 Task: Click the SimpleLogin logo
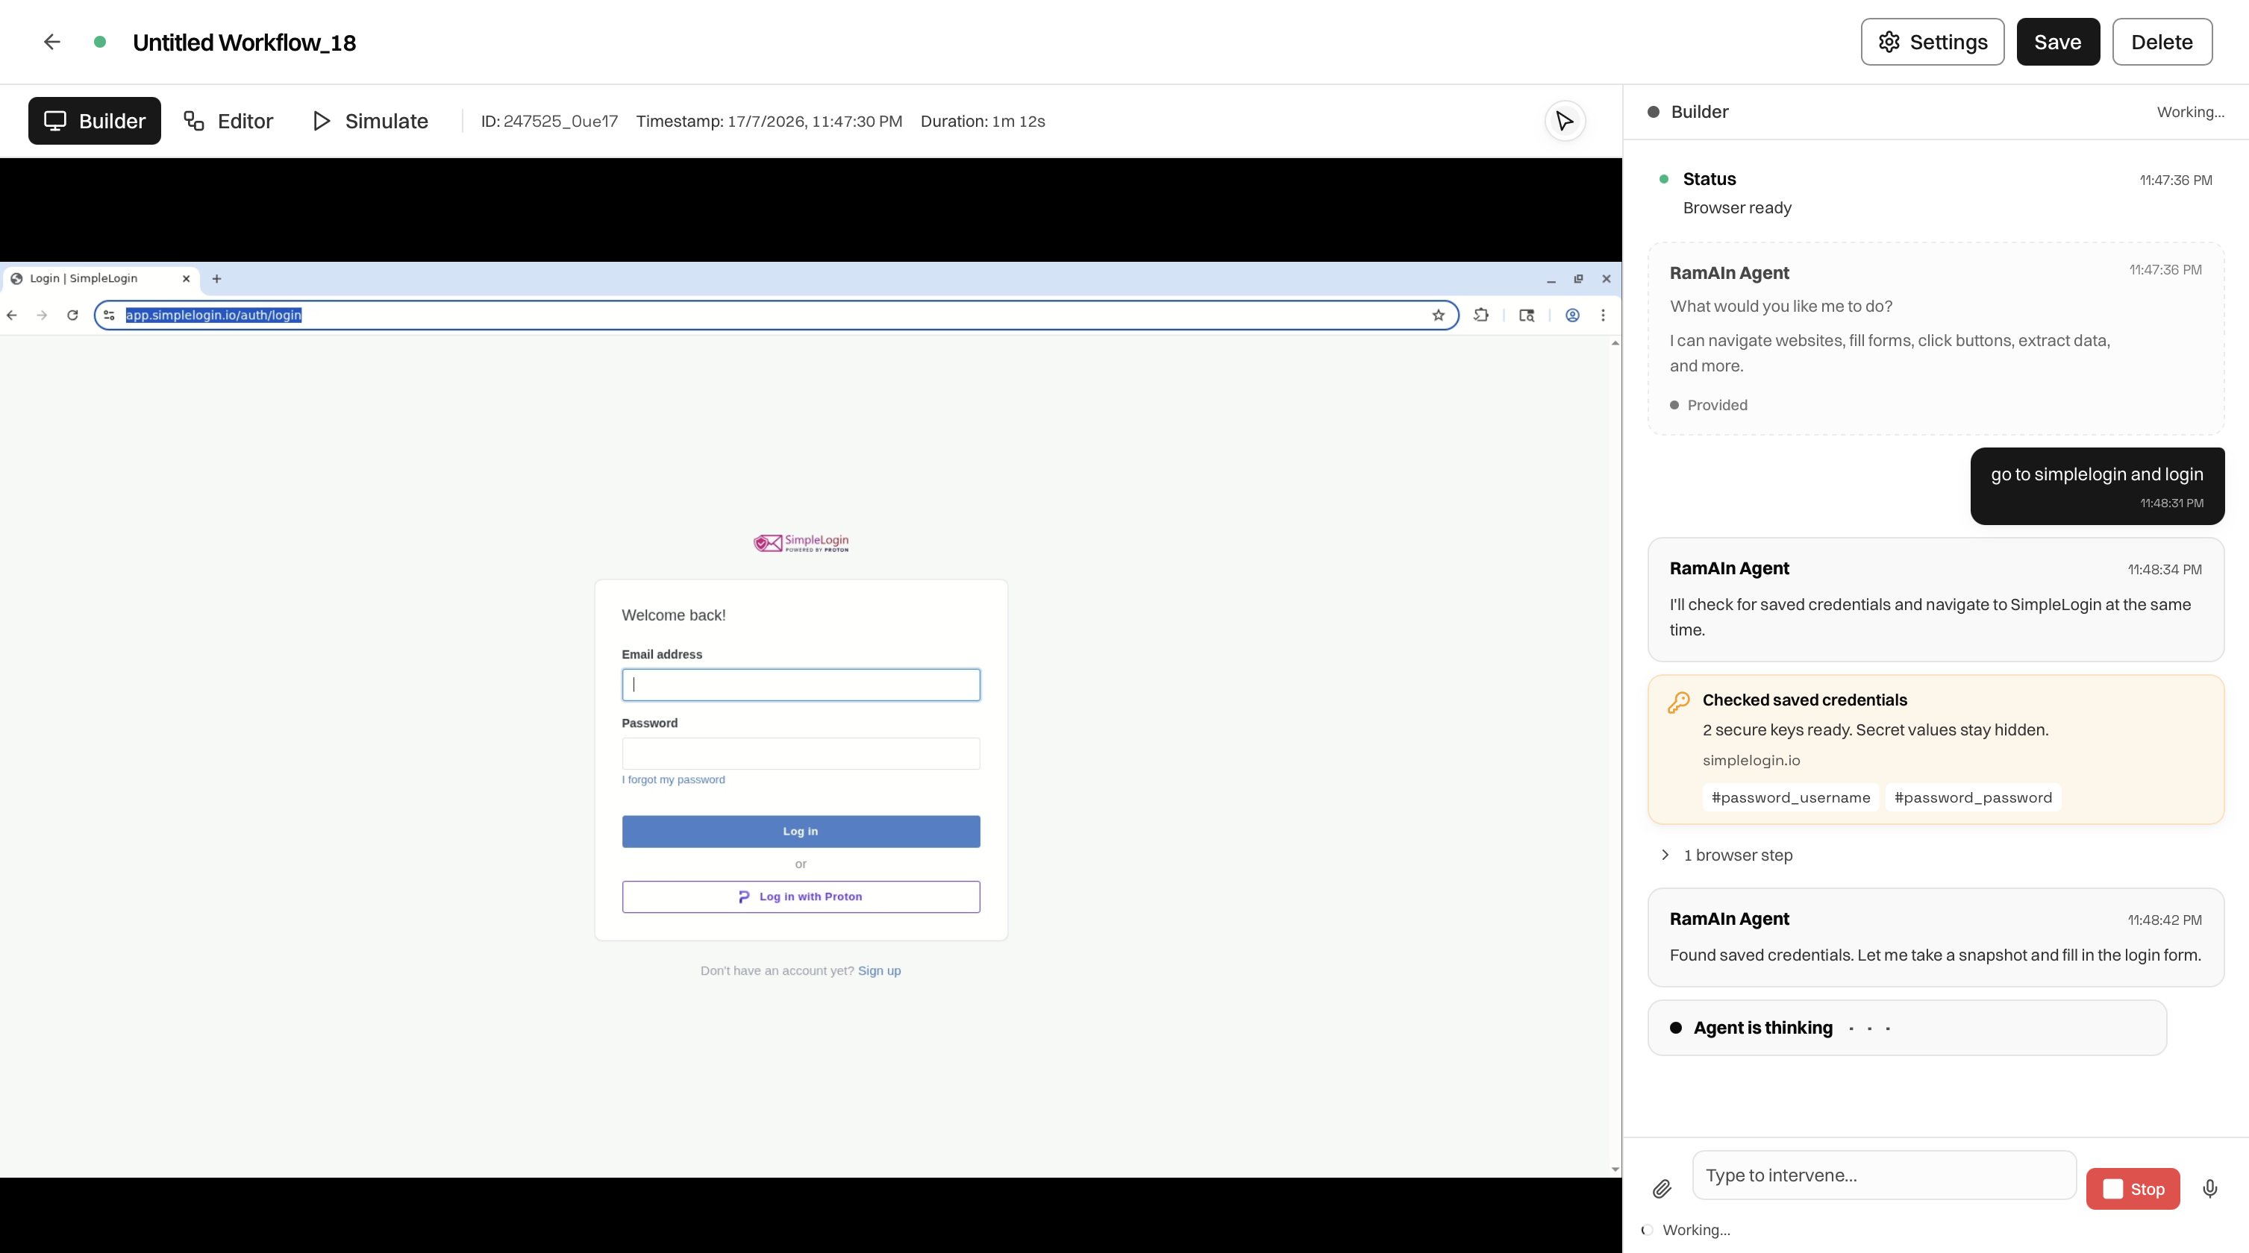(x=801, y=543)
